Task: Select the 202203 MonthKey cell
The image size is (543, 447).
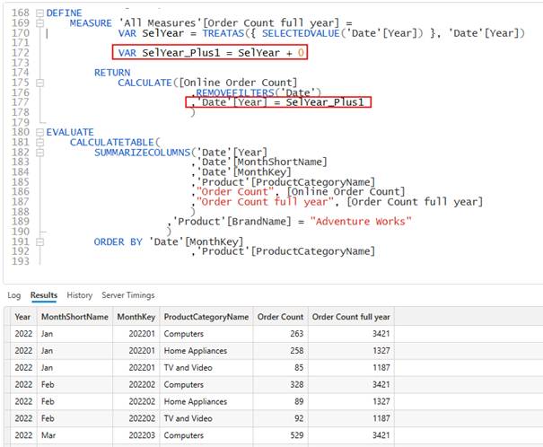Action: (x=136, y=435)
